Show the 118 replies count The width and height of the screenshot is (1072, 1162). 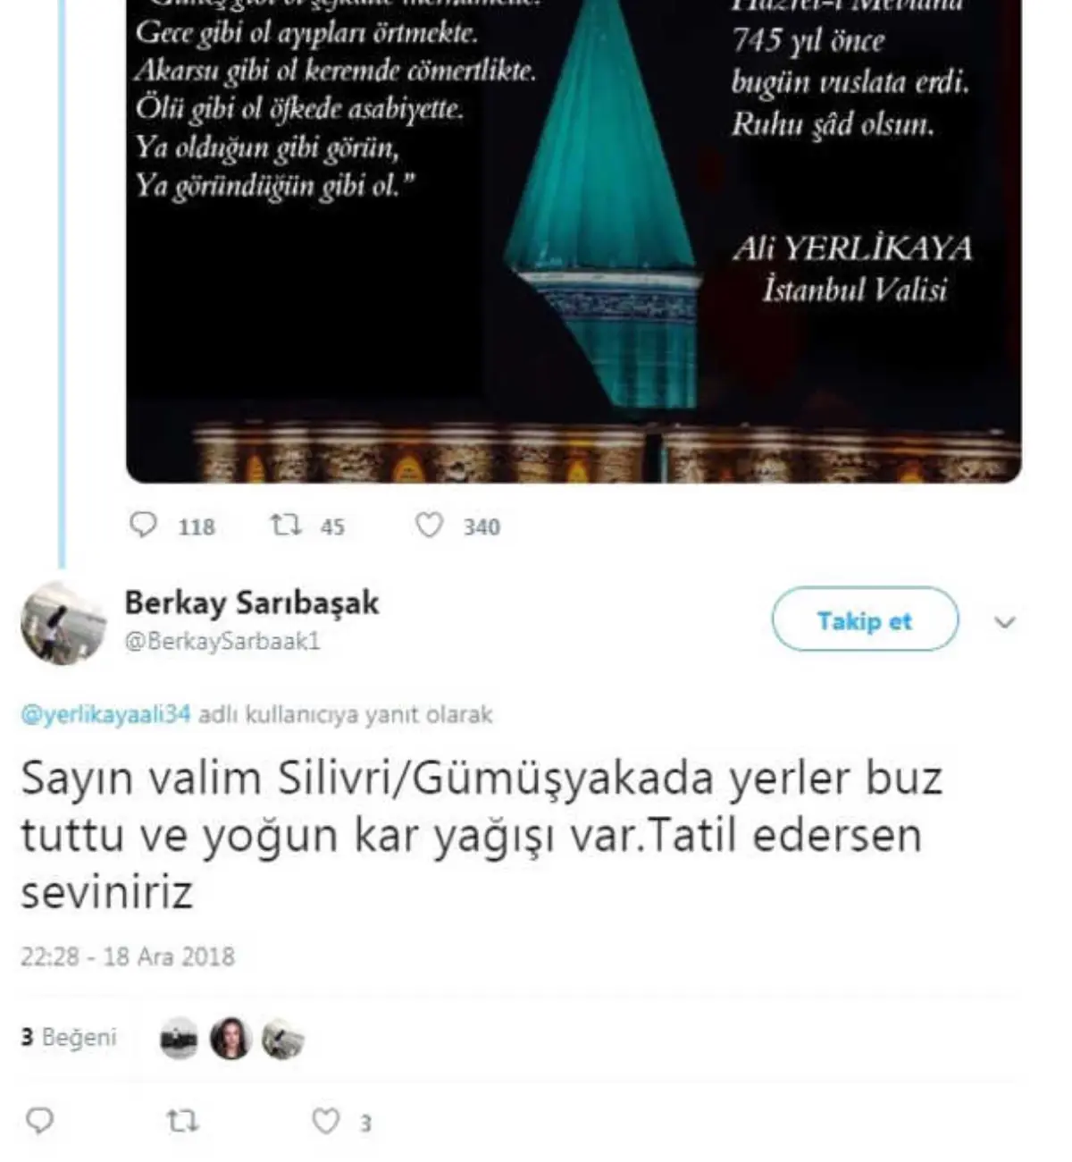[x=197, y=526]
